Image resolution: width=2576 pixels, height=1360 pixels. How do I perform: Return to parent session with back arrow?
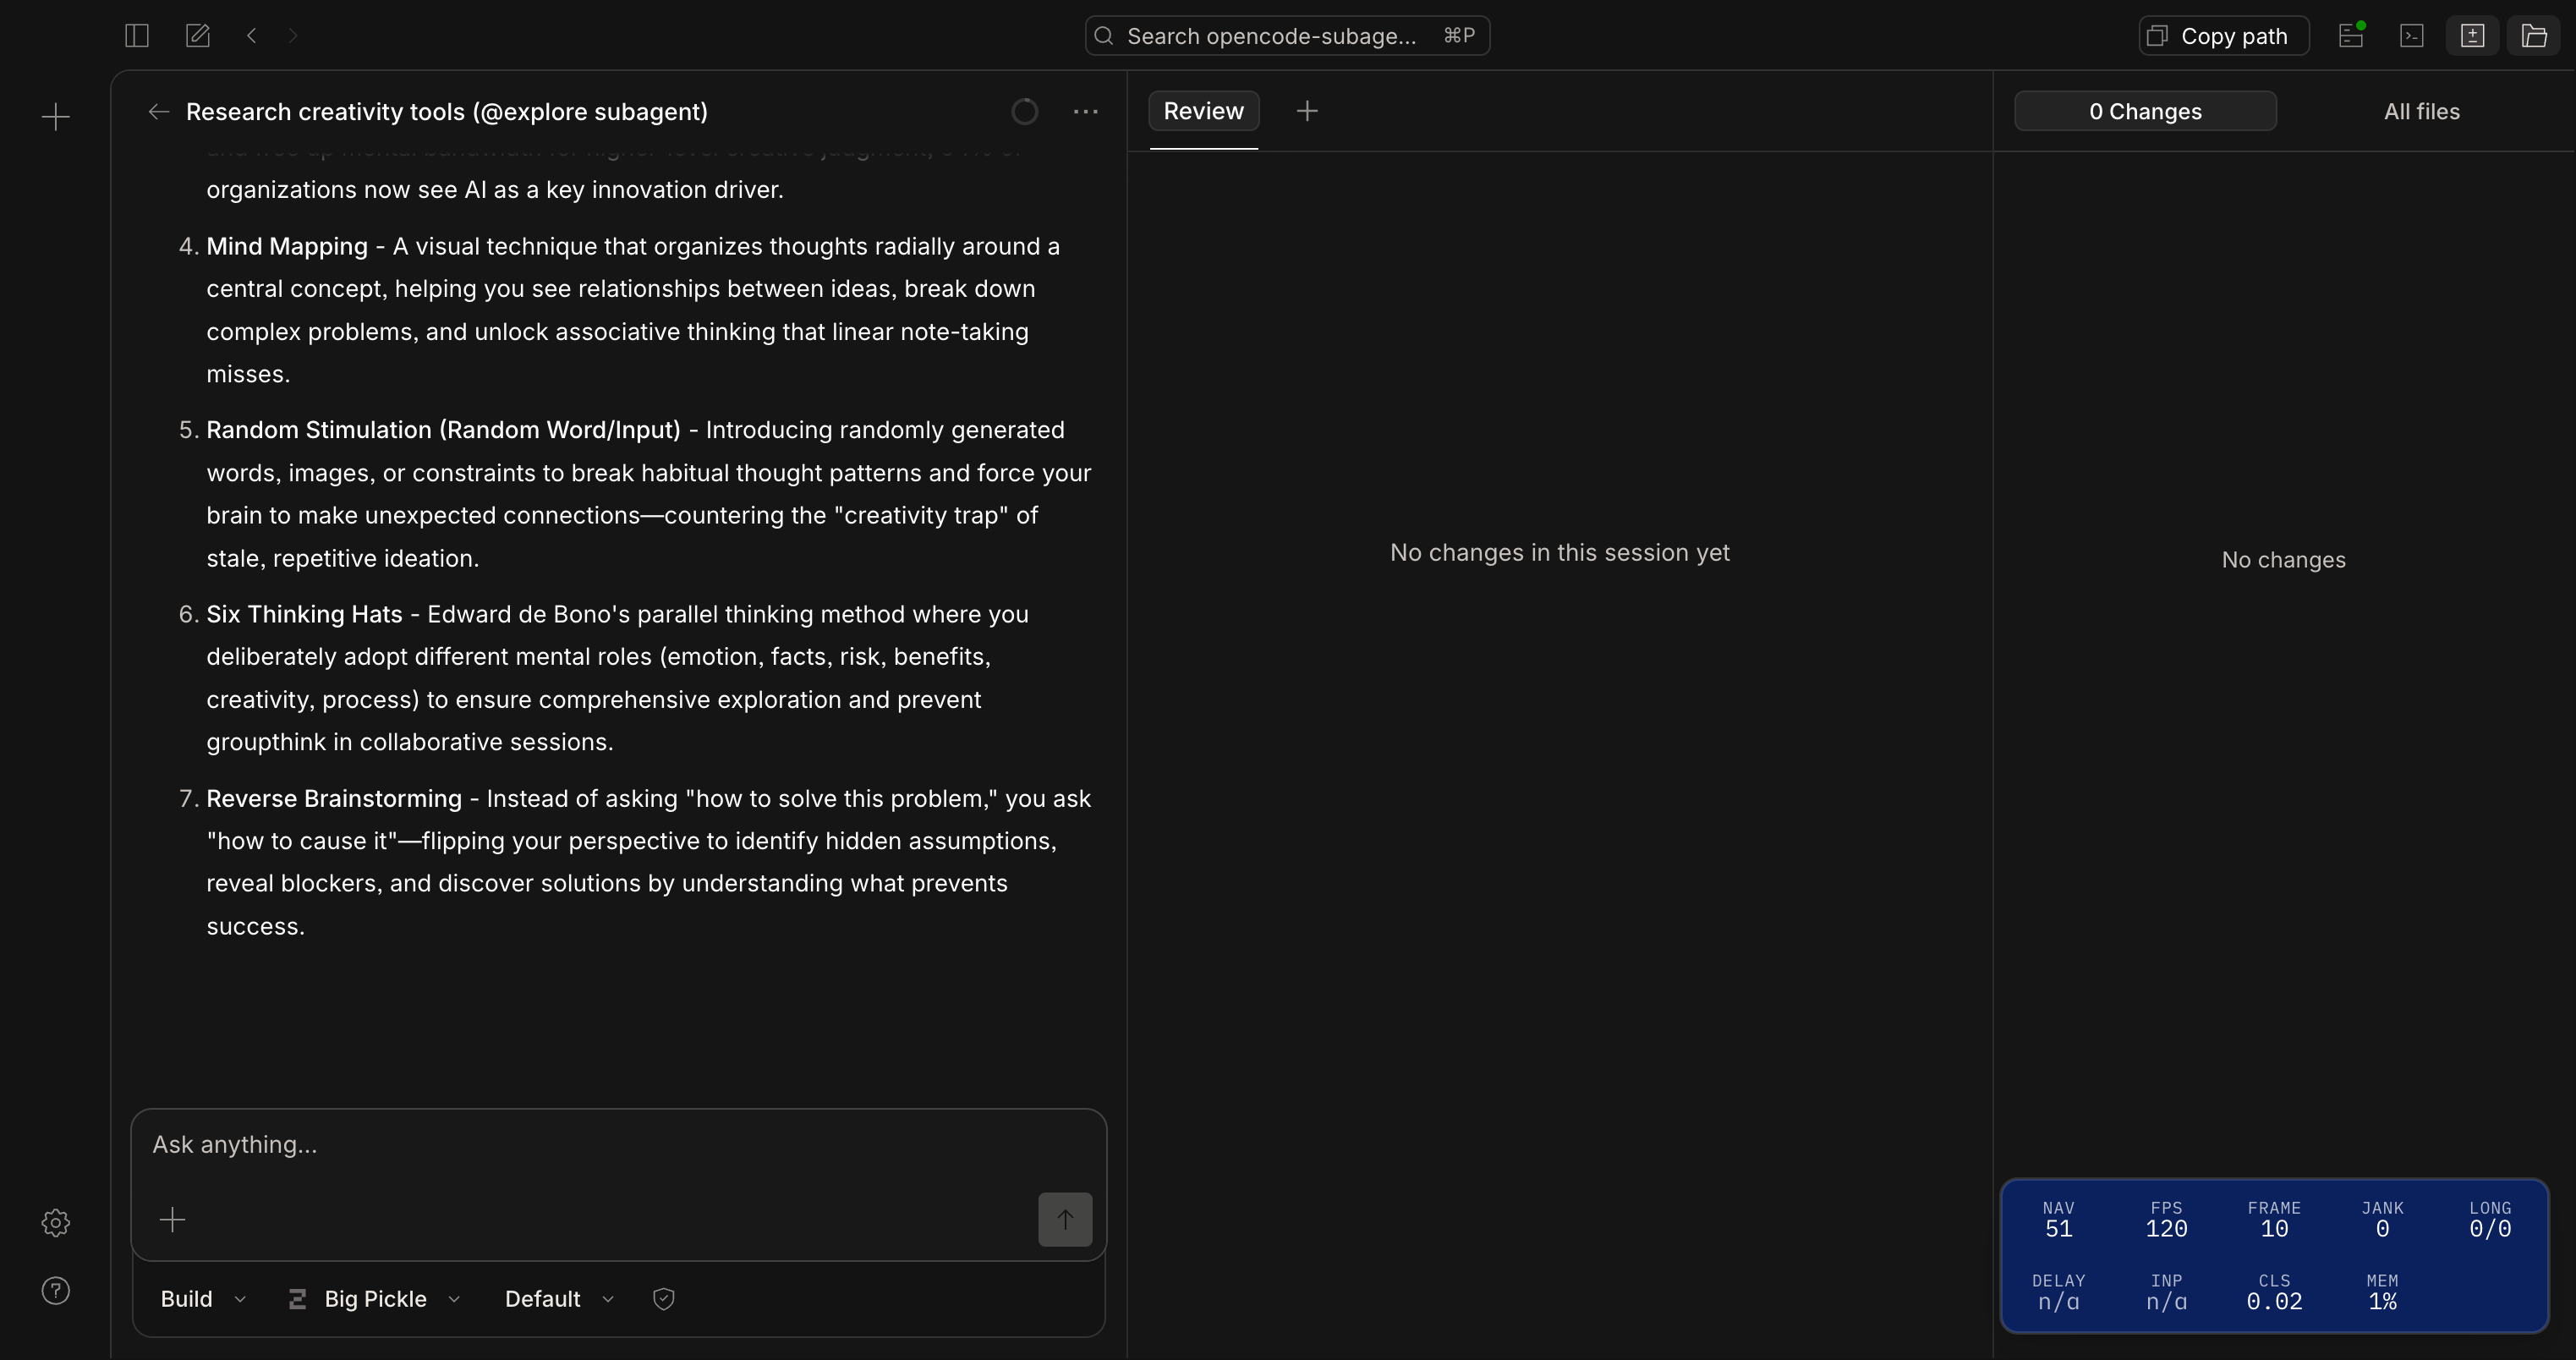158,112
